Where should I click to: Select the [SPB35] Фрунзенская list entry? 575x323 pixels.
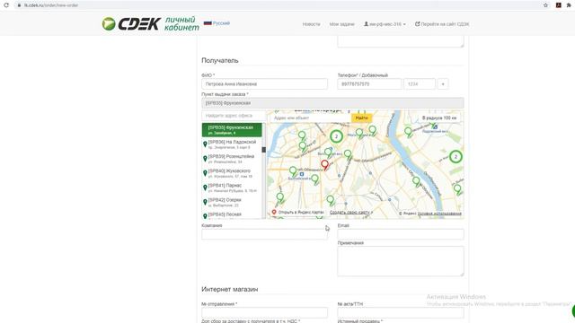[232, 130]
